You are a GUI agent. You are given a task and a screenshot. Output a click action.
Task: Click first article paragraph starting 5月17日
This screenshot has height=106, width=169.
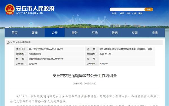(84, 99)
